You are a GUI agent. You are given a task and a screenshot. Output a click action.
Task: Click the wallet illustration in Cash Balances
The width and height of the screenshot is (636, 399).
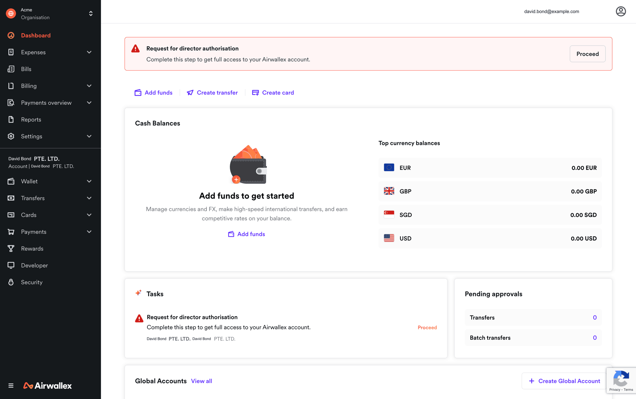tap(248, 165)
